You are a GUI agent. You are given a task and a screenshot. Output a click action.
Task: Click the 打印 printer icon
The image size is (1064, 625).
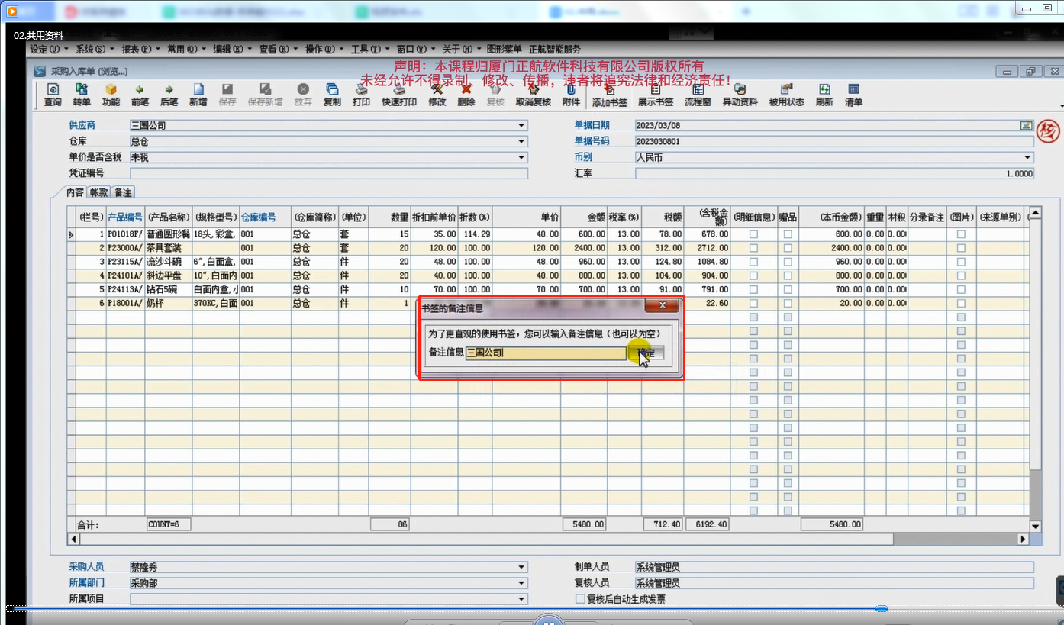(362, 95)
